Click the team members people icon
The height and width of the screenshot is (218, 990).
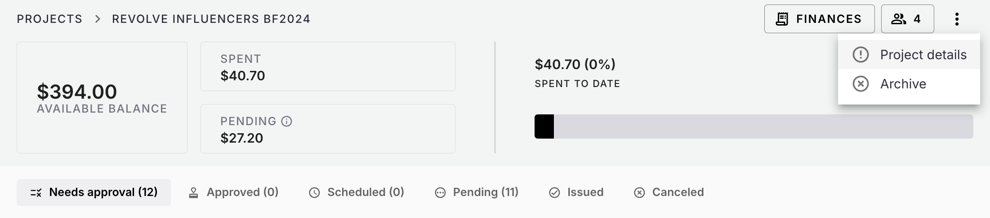(898, 19)
